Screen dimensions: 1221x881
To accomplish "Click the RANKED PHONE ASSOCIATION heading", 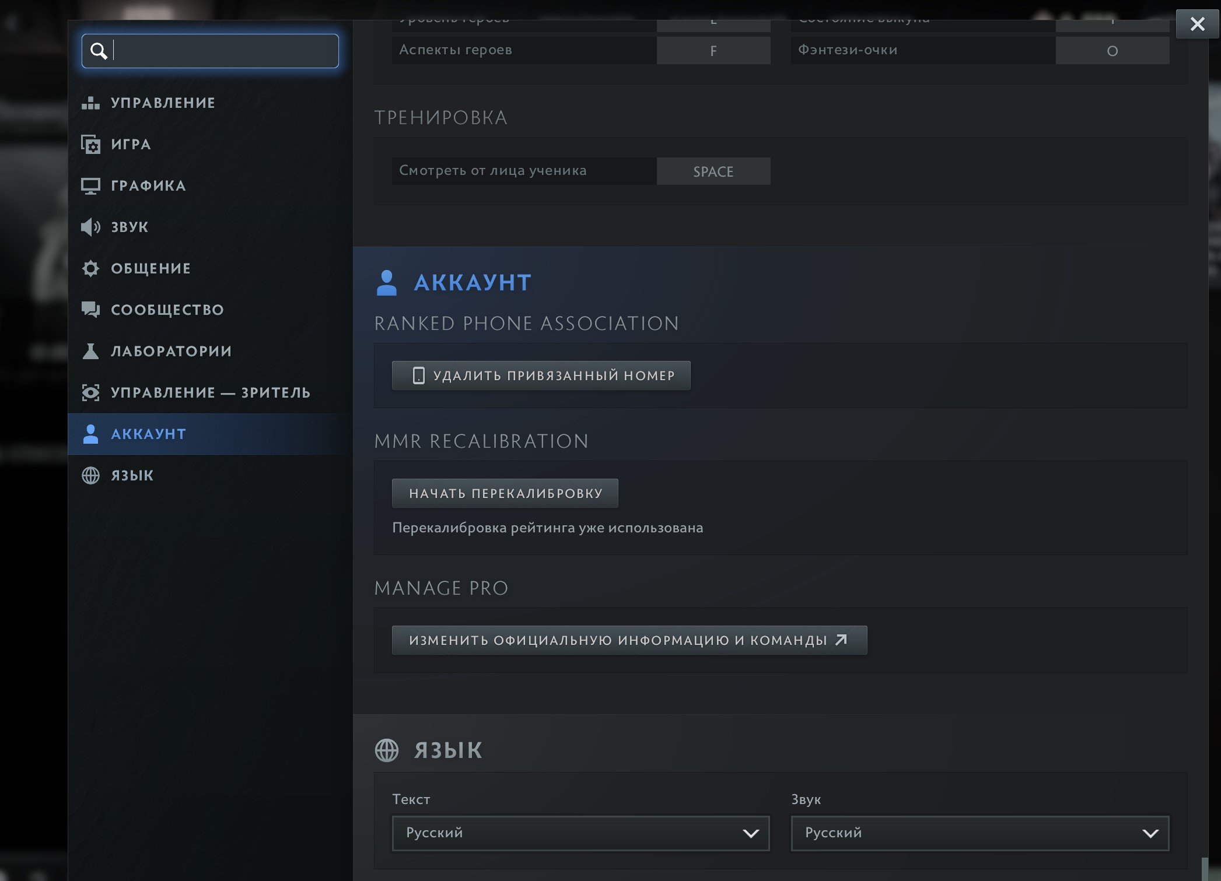I will click(526, 324).
